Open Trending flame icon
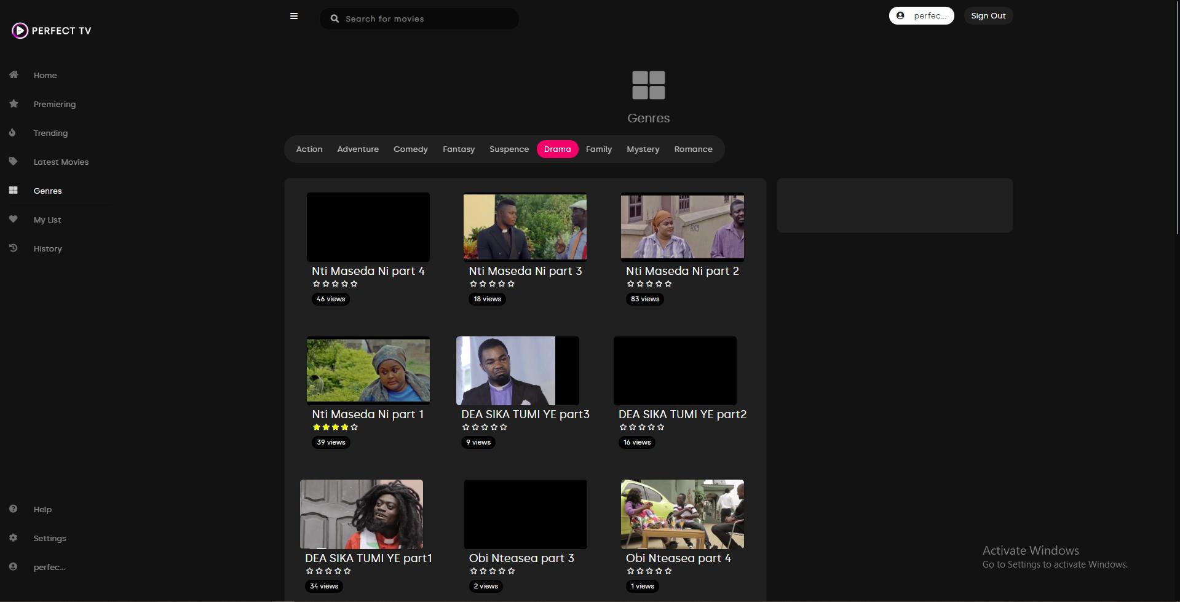Viewport: 1180px width, 602px height. coord(12,133)
